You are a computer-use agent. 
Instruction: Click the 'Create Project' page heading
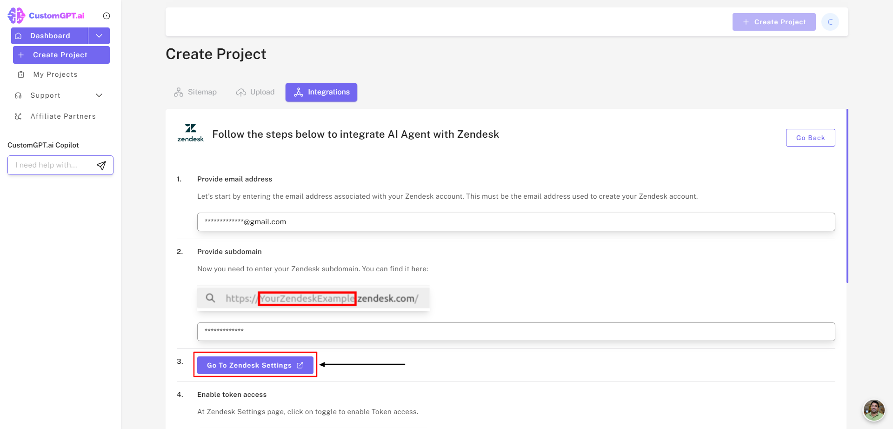pyautogui.click(x=216, y=54)
